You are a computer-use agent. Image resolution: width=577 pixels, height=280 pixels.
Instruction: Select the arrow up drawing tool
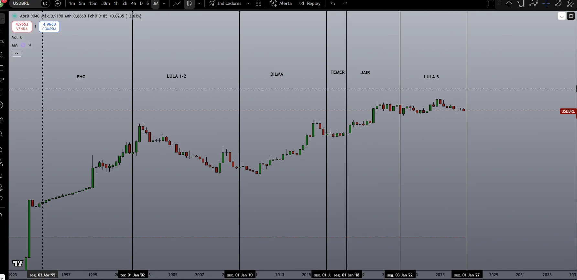tap(509, 4)
